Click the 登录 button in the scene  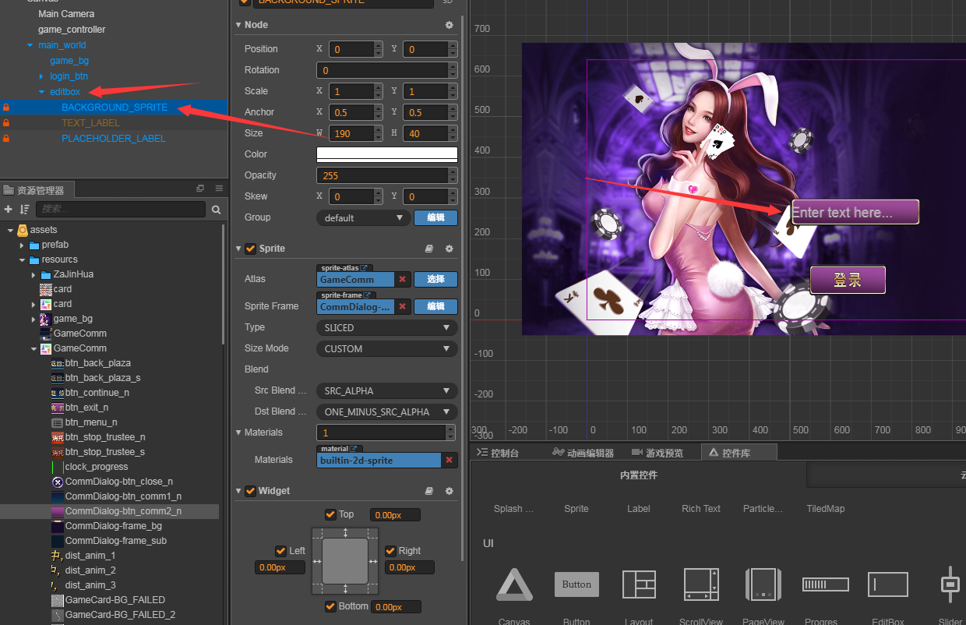848,280
